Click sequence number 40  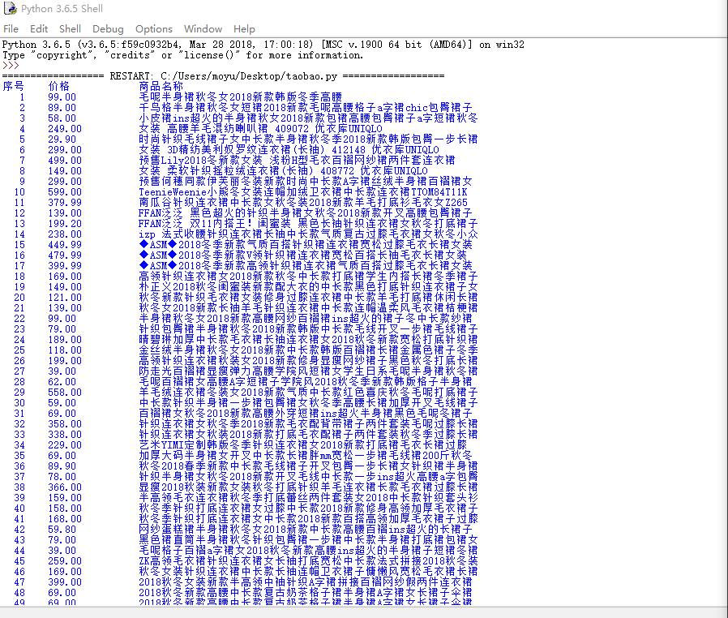[x=19, y=509]
